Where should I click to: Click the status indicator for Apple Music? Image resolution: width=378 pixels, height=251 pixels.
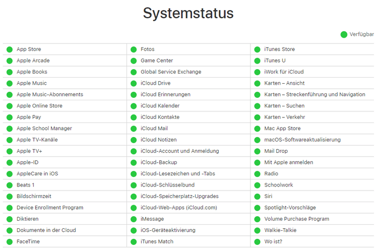point(10,84)
